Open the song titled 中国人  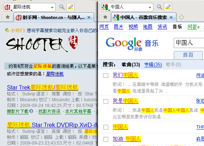(121, 127)
